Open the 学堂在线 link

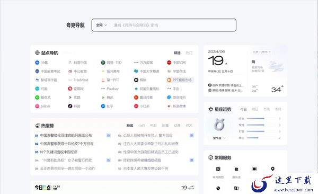(x=179, y=71)
